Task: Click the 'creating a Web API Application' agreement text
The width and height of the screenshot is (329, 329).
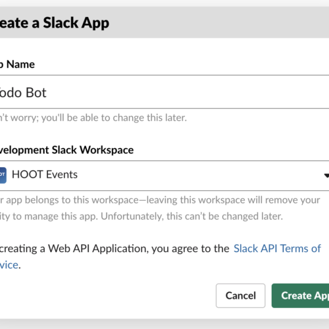Action: (72, 249)
